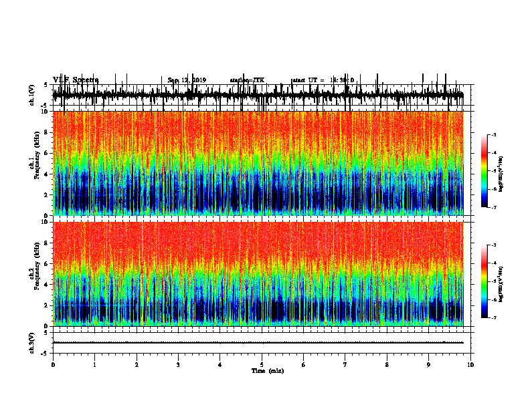Click the 8 kHz tick of ch.1 spectrogram

(x=47, y=132)
